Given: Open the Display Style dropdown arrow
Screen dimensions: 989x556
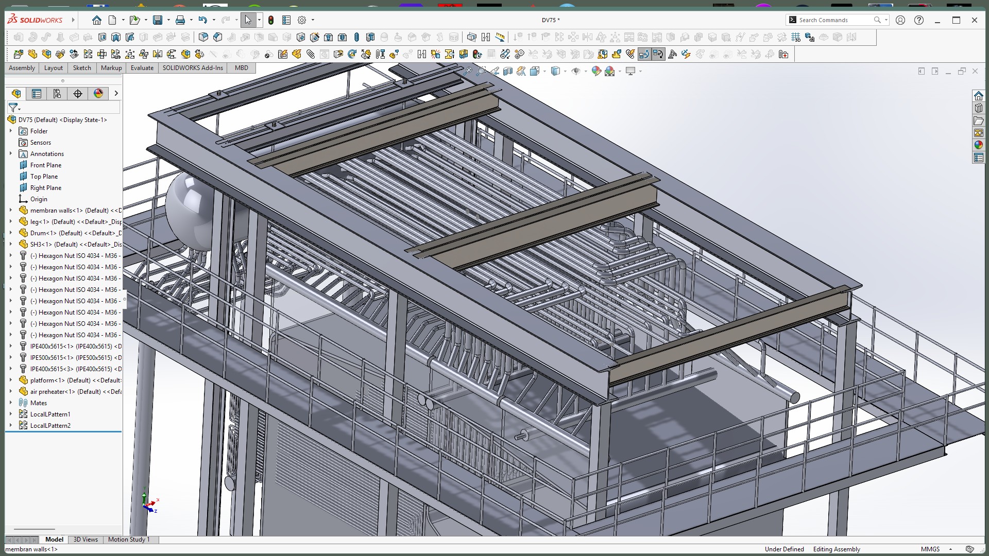Looking at the screenshot, I should [565, 72].
